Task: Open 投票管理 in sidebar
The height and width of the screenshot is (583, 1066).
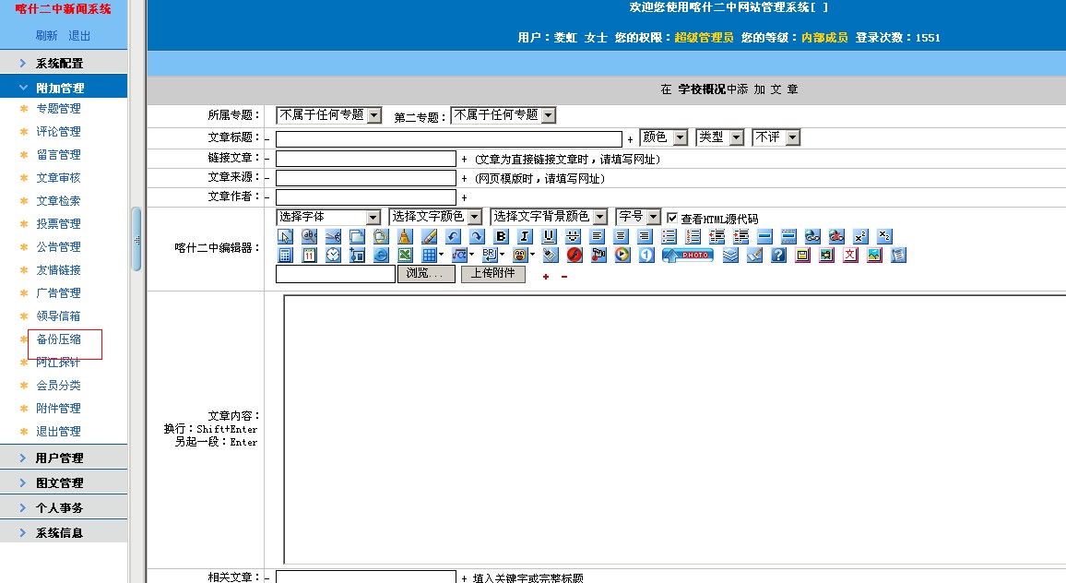Action: tap(58, 224)
